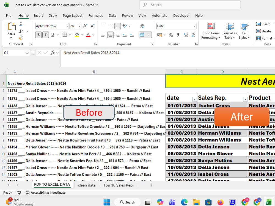Screen dimensions: 275x206
Task: Open the clean data sheet tab
Action: coord(87,185)
